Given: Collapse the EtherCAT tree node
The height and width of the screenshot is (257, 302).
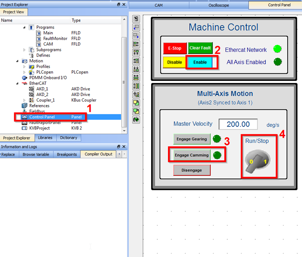Looking at the screenshot, I should [x=17, y=83].
